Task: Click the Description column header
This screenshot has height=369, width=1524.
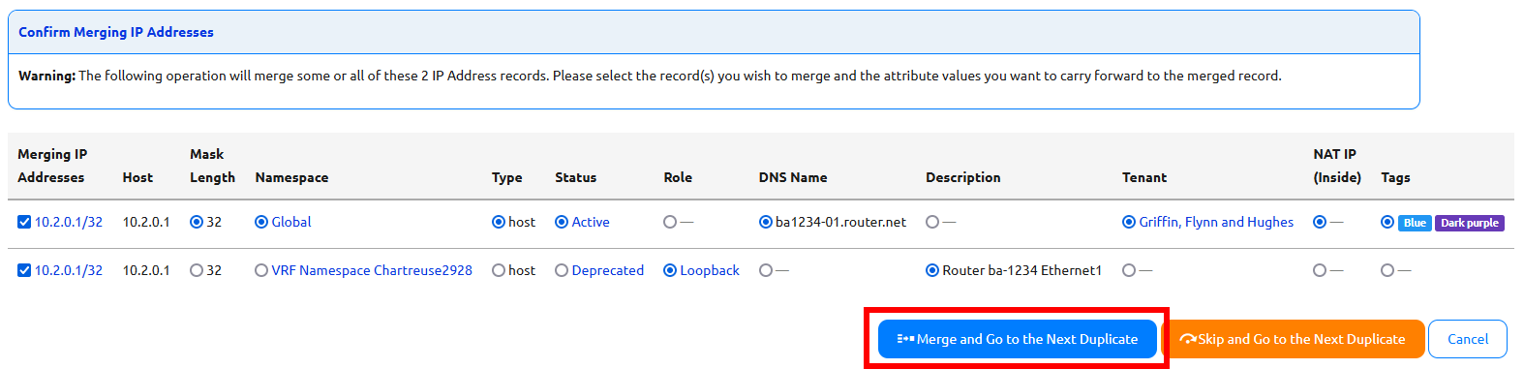Action: [x=963, y=177]
